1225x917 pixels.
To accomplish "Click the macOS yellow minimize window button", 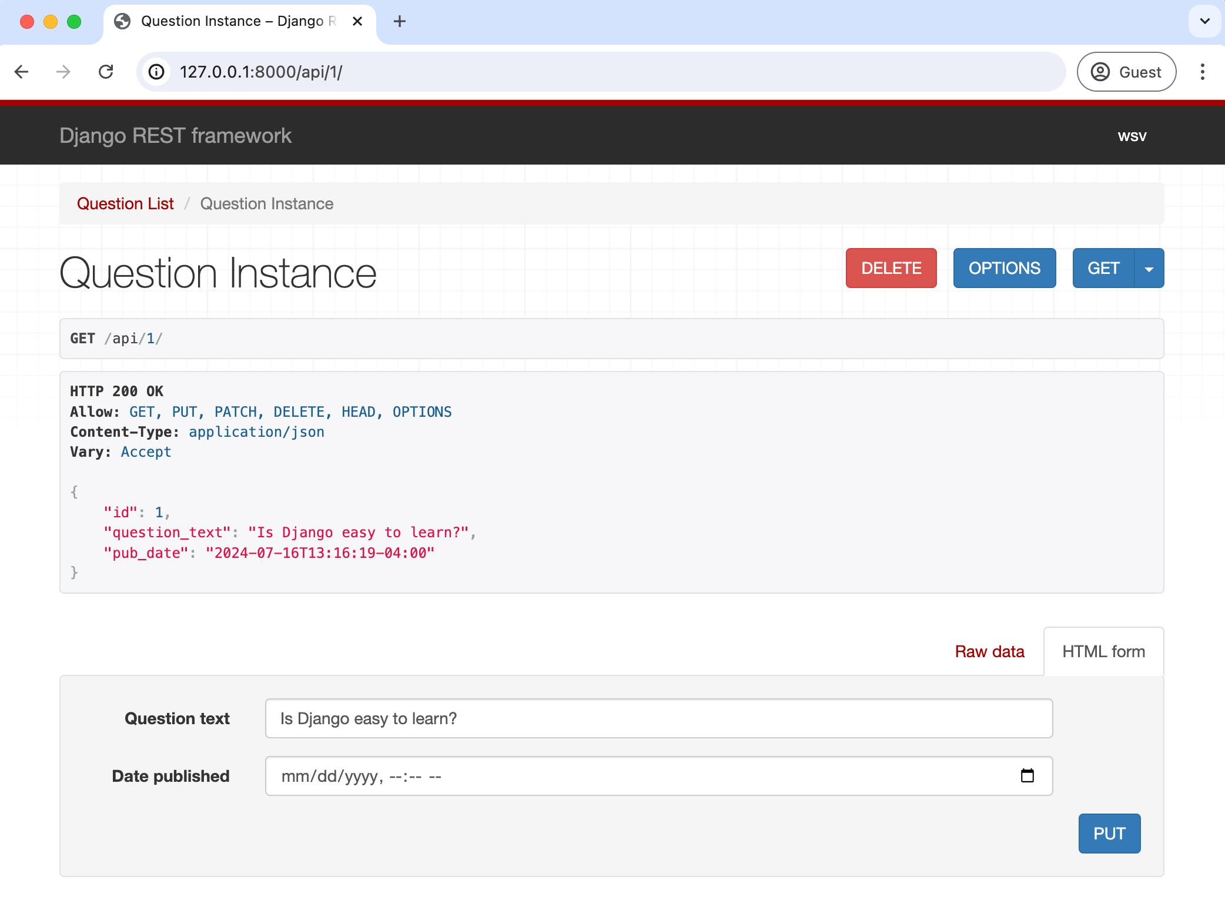I will [x=51, y=22].
